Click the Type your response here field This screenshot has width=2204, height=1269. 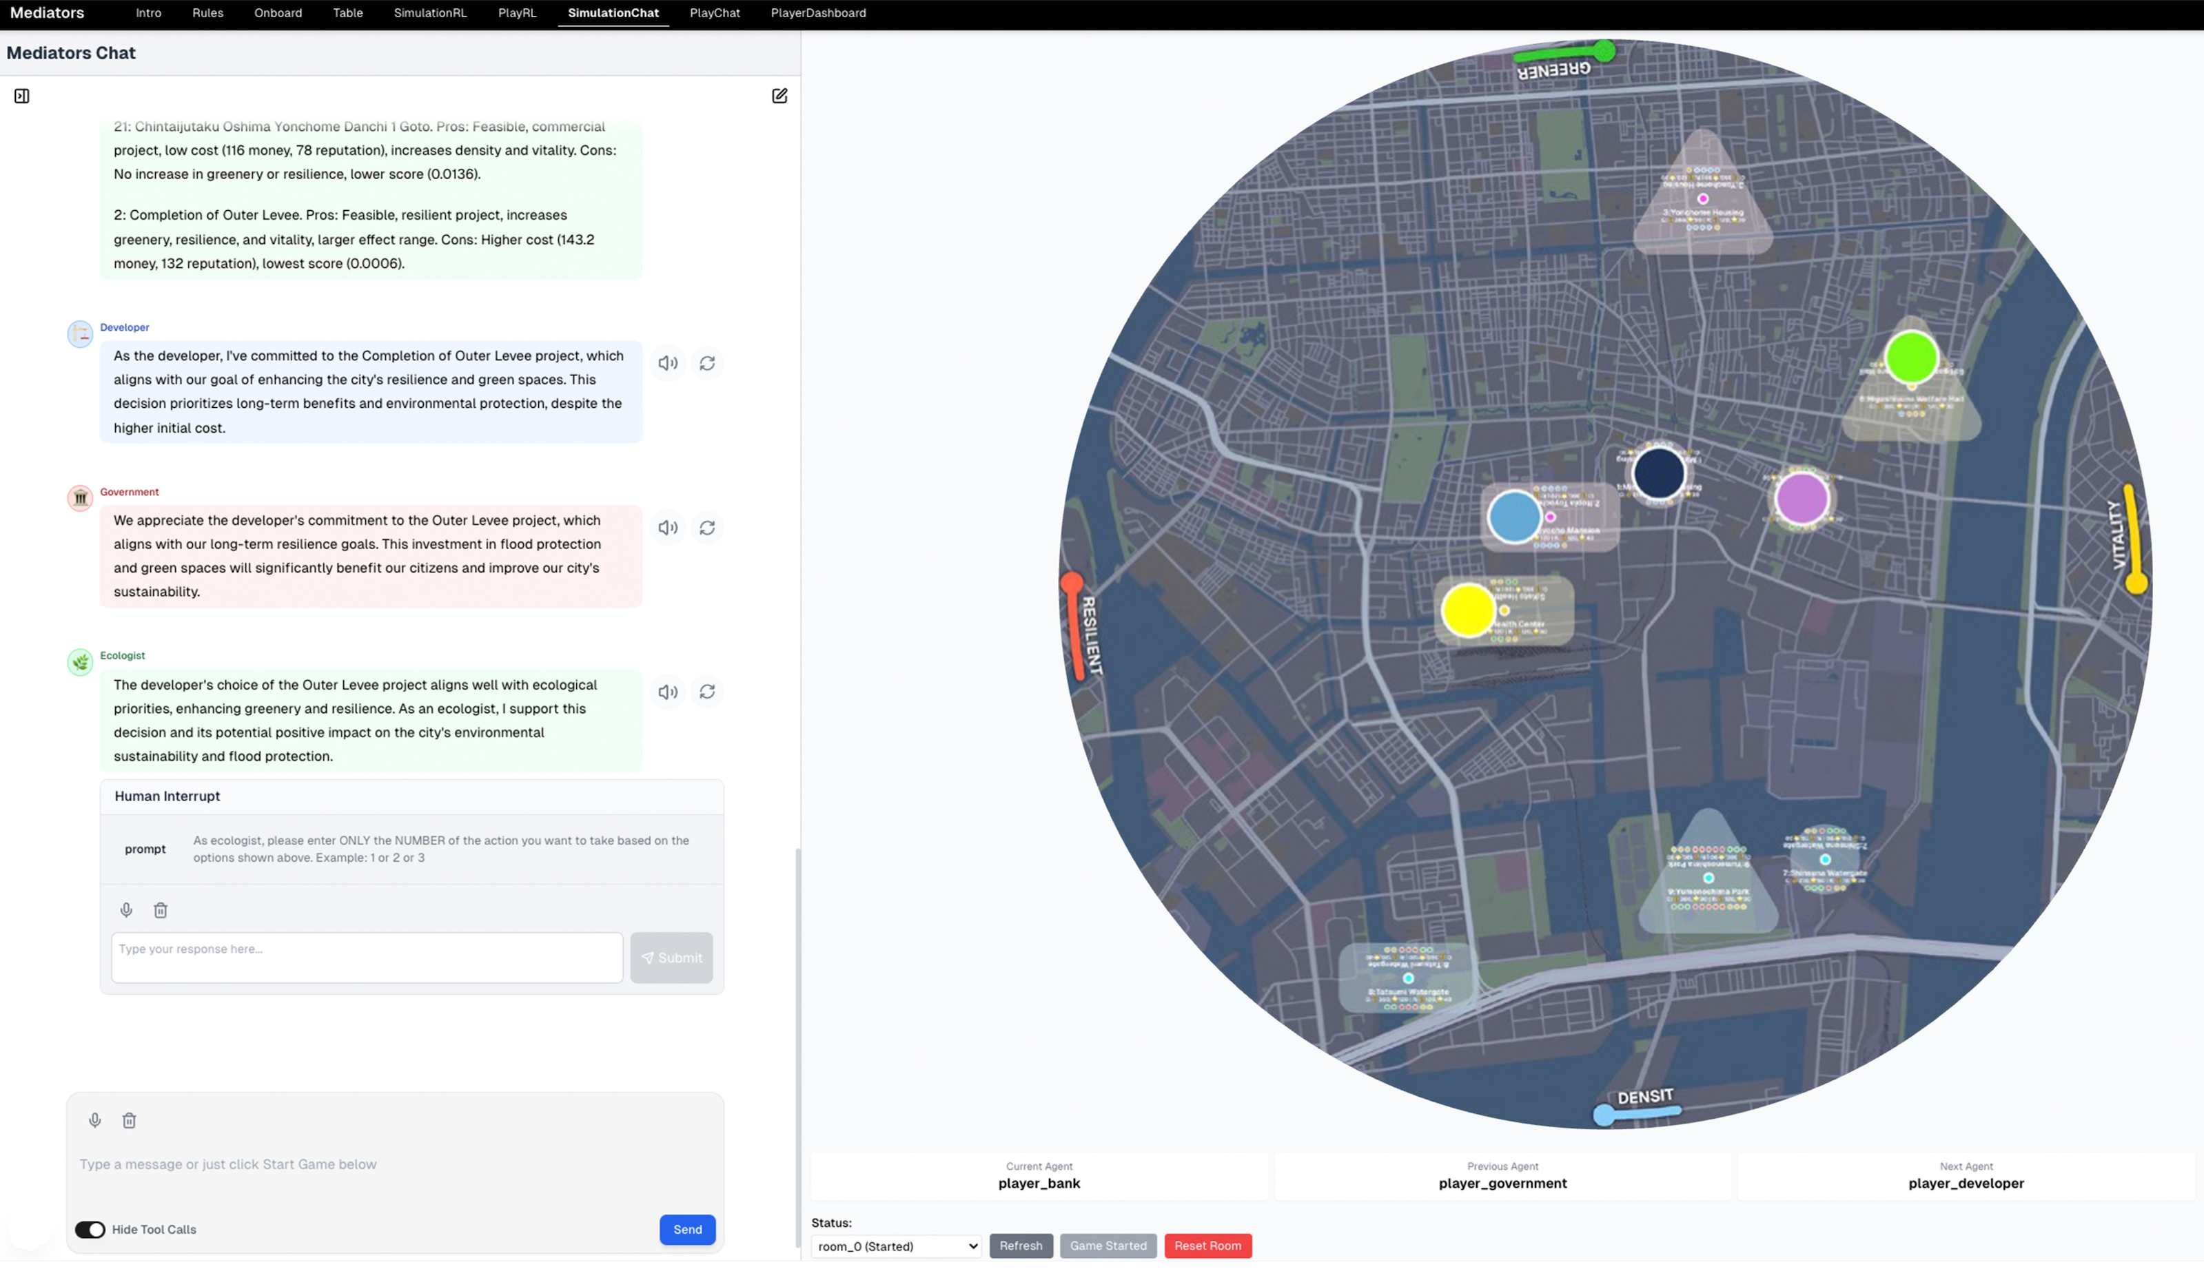[366, 957]
